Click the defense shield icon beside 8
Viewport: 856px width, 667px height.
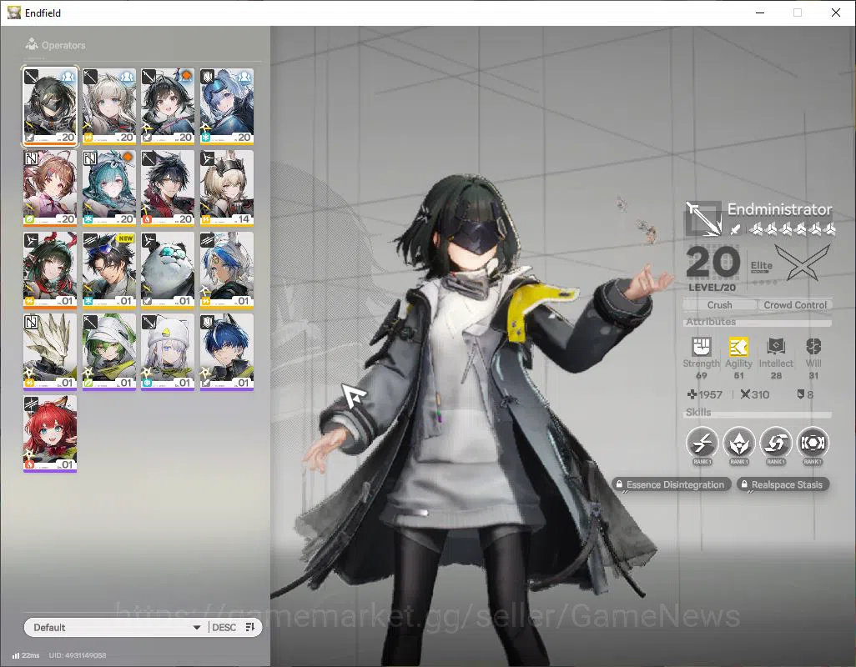(800, 394)
